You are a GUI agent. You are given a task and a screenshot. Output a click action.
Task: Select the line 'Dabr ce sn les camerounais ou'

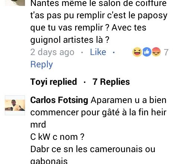[93, 149]
